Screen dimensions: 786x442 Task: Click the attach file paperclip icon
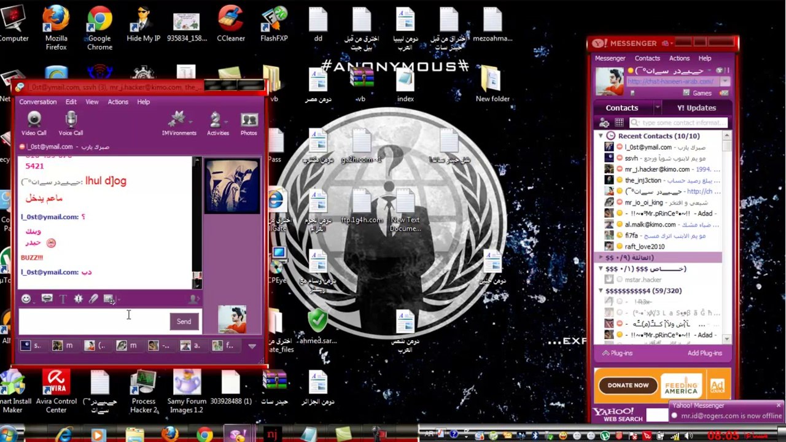click(x=93, y=299)
